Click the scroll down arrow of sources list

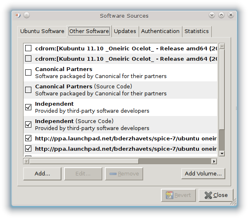point(222,154)
